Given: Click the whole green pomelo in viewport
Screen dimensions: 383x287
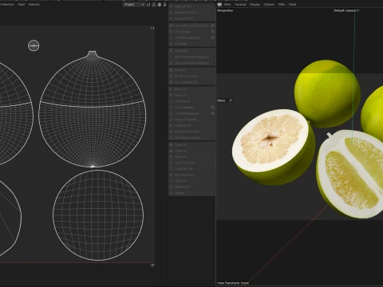Looking at the screenshot, I should (x=327, y=93).
